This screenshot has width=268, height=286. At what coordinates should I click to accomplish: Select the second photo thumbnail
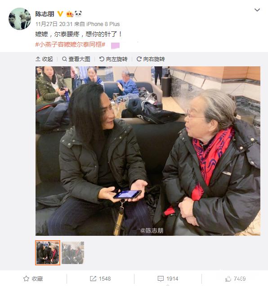tap(73, 253)
